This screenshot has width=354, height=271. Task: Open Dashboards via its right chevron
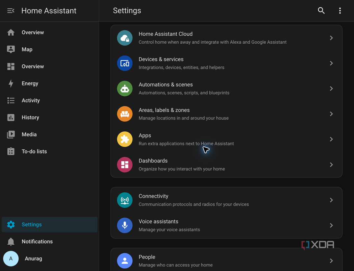(x=331, y=165)
